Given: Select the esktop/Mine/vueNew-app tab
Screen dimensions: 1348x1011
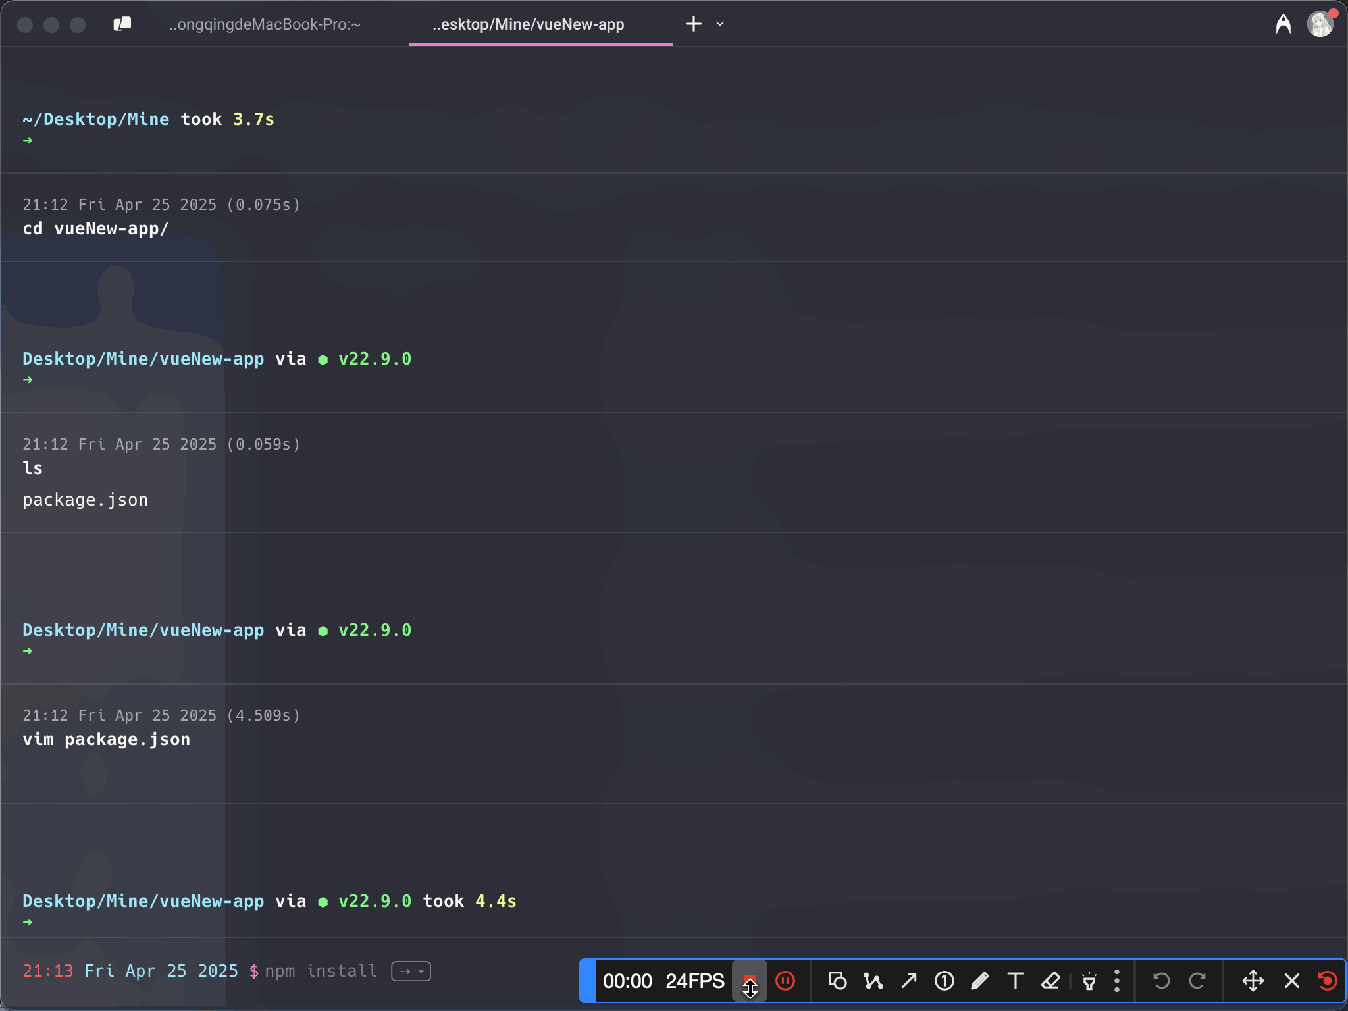Looking at the screenshot, I should pos(528,24).
